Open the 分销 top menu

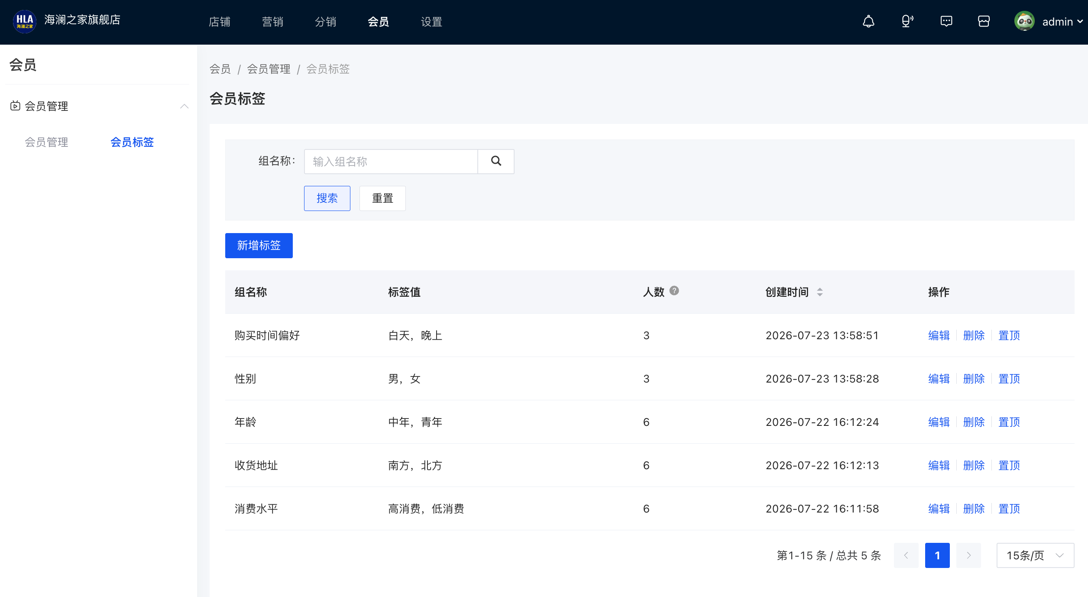coord(326,22)
